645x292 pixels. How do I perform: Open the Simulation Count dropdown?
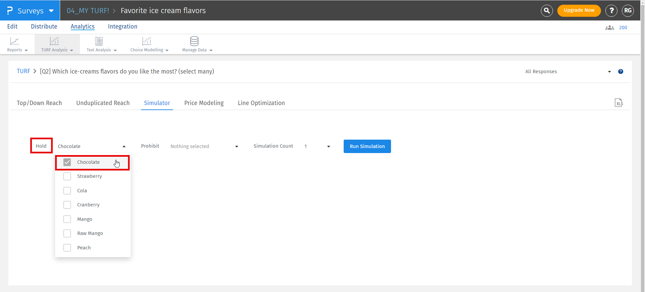(317, 146)
